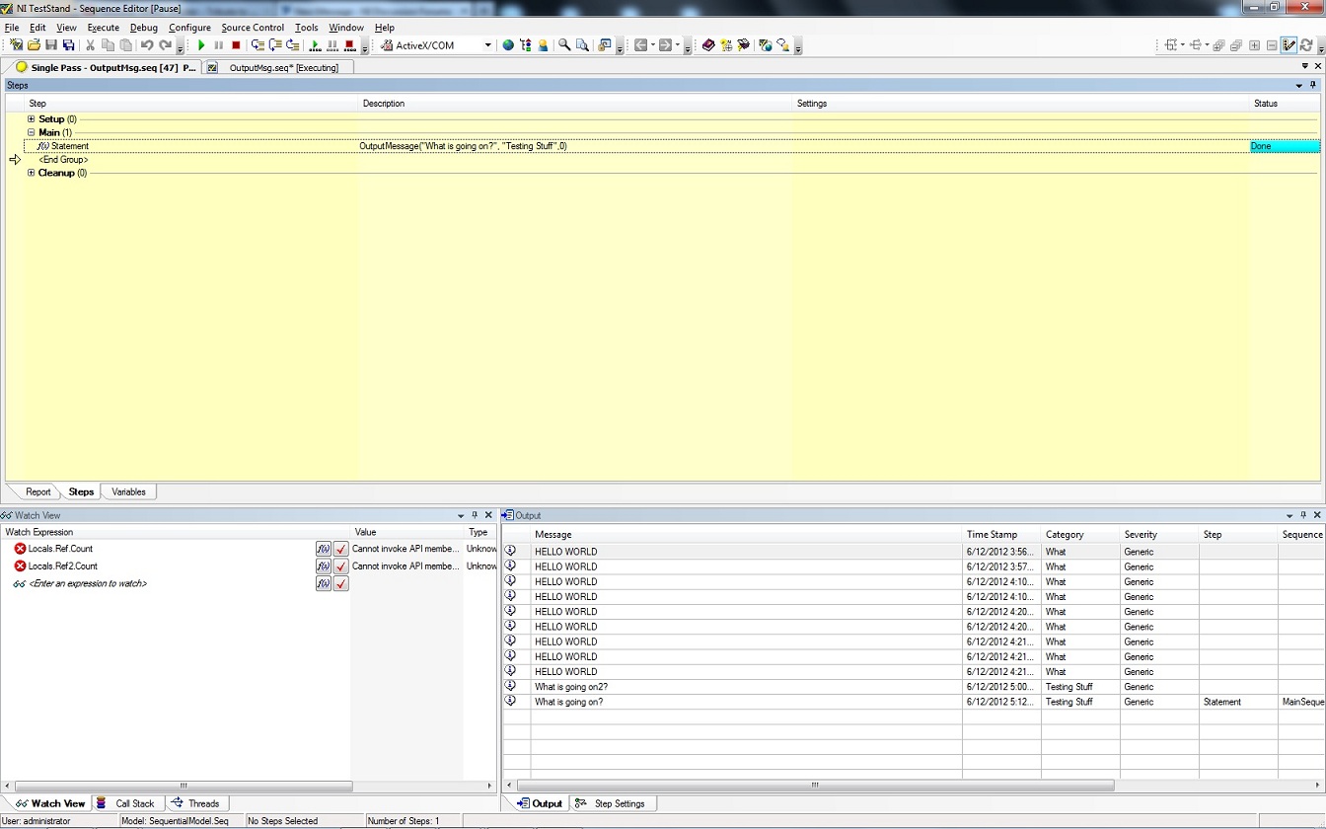Click the yellow star help topics icon
This screenshot has height=829, width=1326.
725,45
